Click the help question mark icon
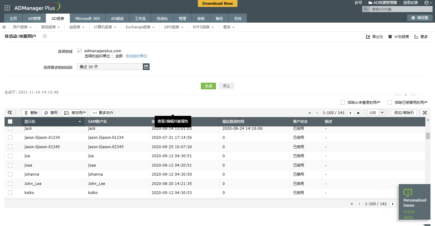This screenshot has width=435, height=226. 45,37
